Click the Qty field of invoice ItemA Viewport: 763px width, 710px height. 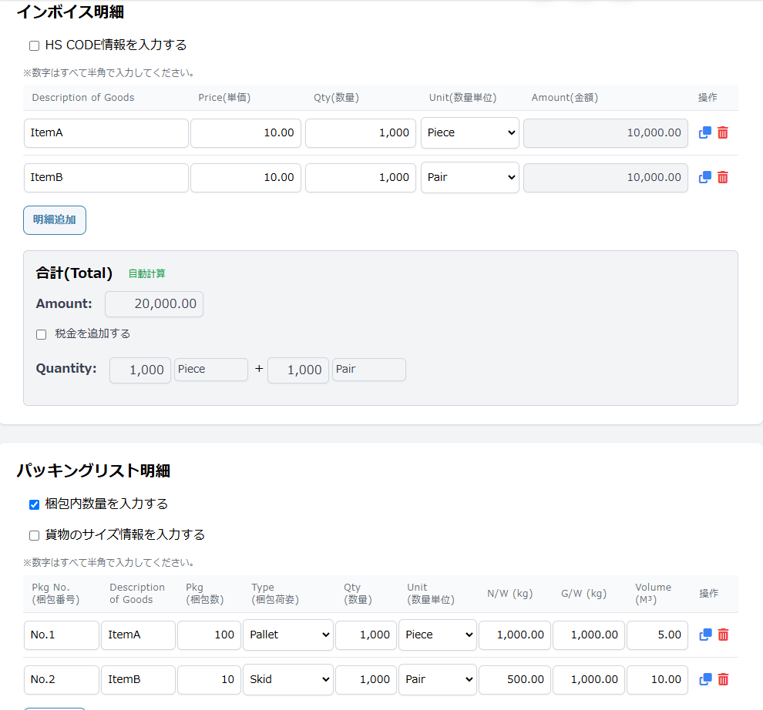pos(361,132)
